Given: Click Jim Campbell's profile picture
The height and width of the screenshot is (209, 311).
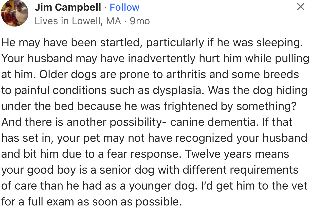Looking at the screenshot, I should [x=15, y=13].
